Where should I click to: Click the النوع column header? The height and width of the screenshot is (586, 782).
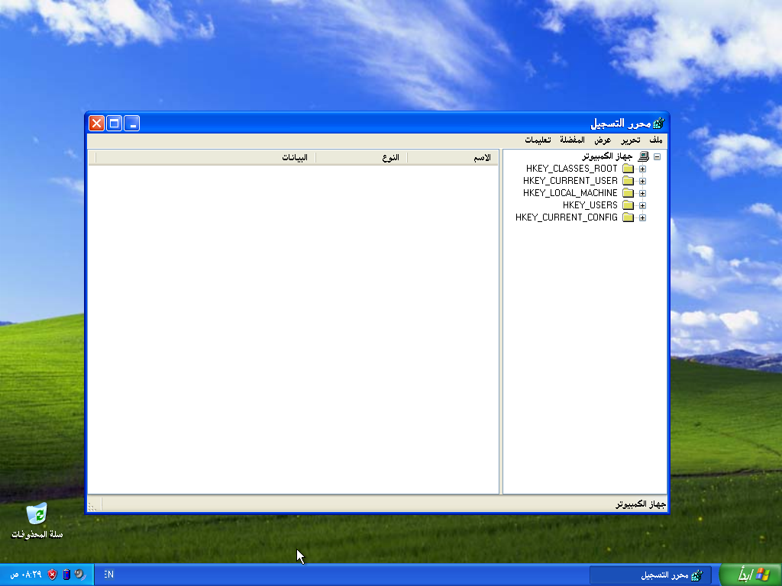click(361, 157)
